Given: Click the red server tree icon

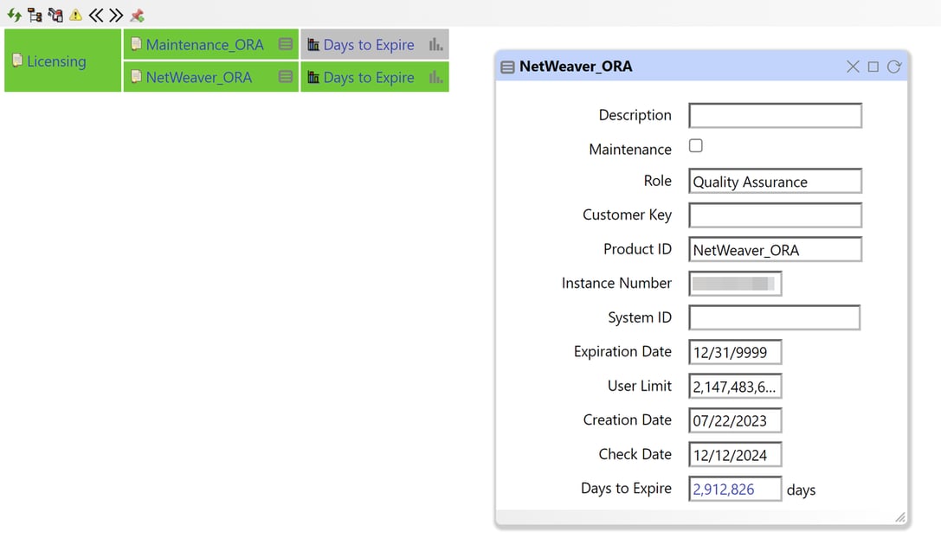Looking at the screenshot, I should tap(55, 15).
